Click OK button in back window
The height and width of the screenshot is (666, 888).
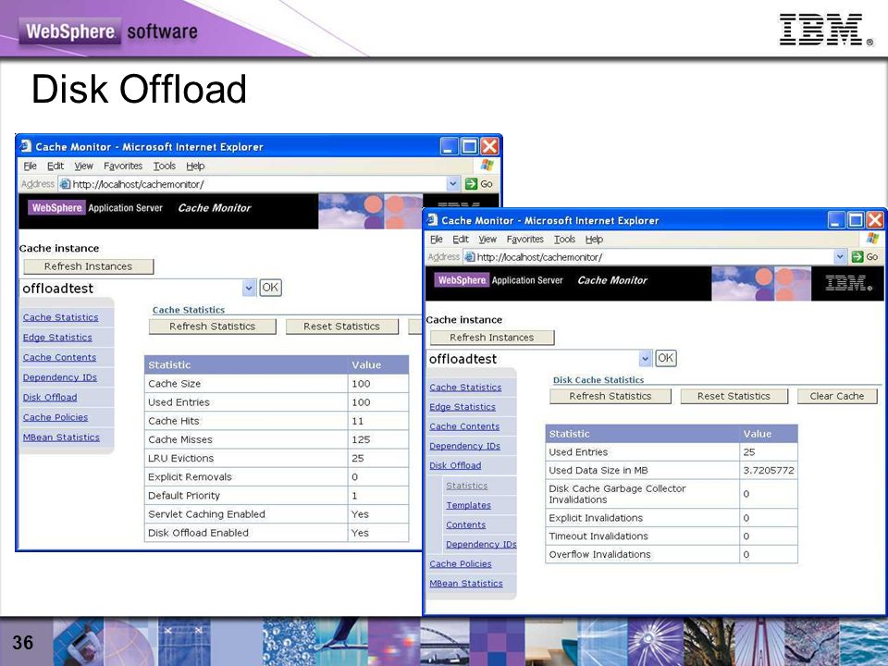(x=270, y=287)
